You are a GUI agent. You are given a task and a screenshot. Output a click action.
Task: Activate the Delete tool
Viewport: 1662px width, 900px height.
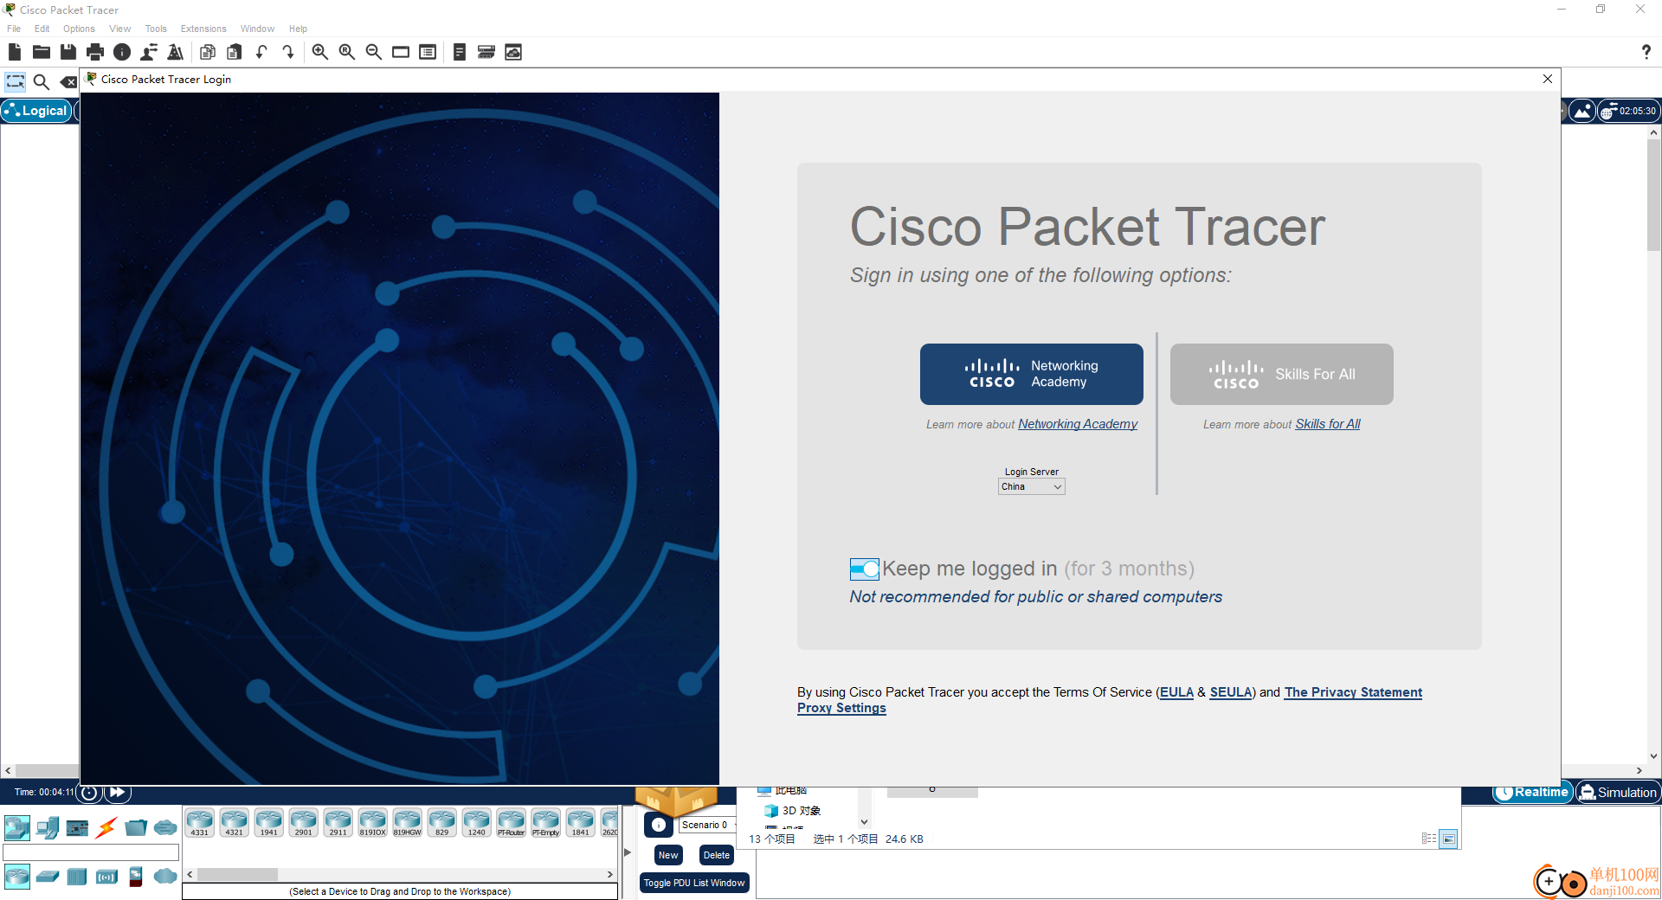click(68, 82)
